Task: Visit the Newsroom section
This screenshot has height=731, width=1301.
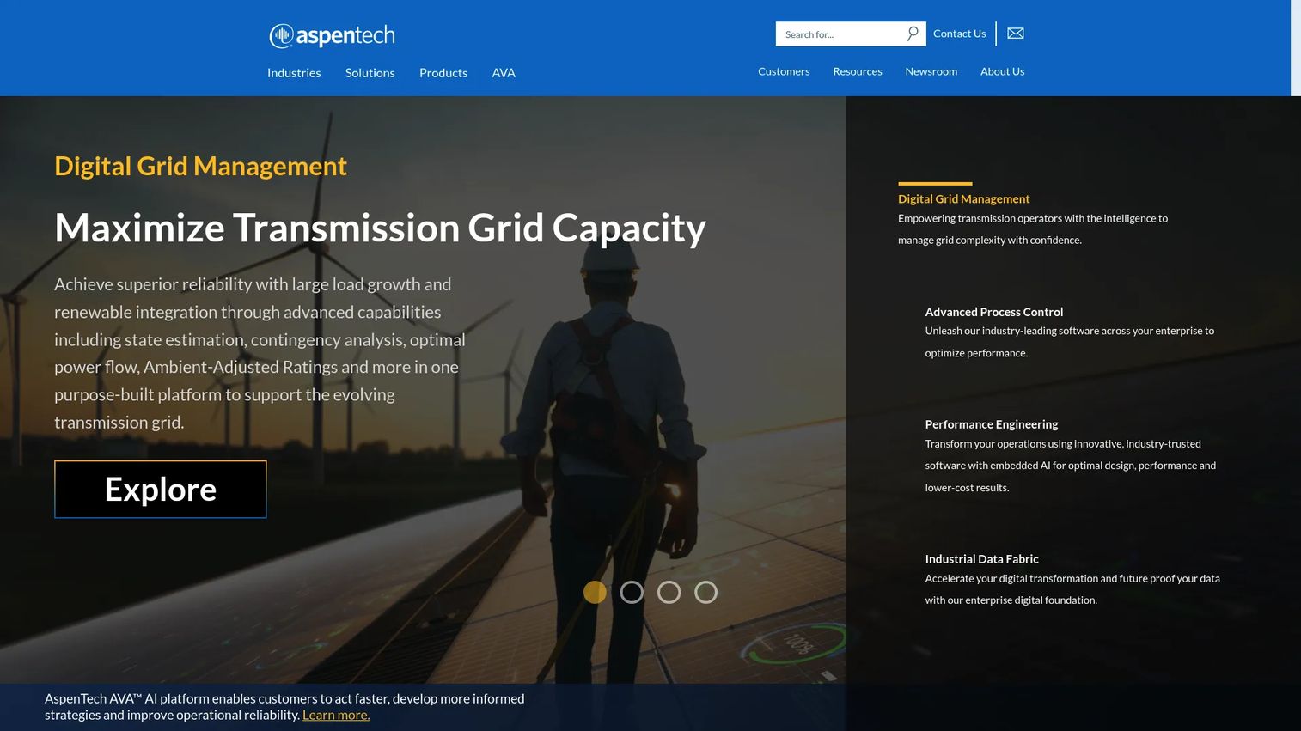Action: pos(931,71)
